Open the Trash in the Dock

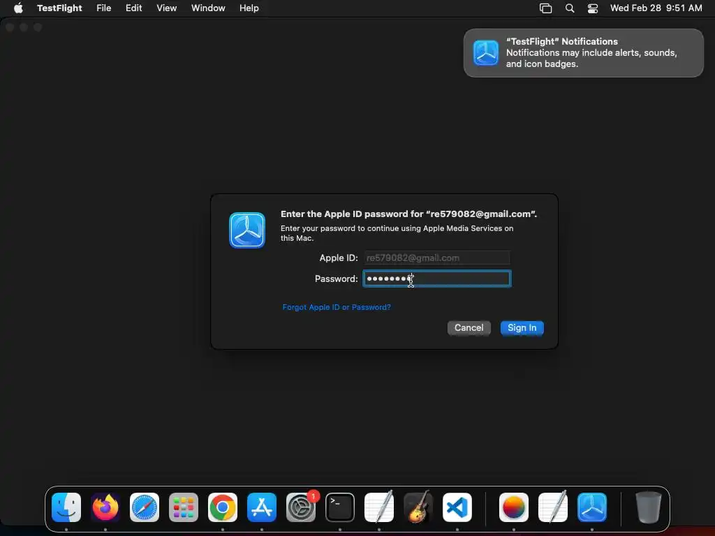649,507
